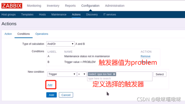This screenshot has height=104, width=185.
Task: Open the Trigger condition type dropdown
Action: coord(62,74)
